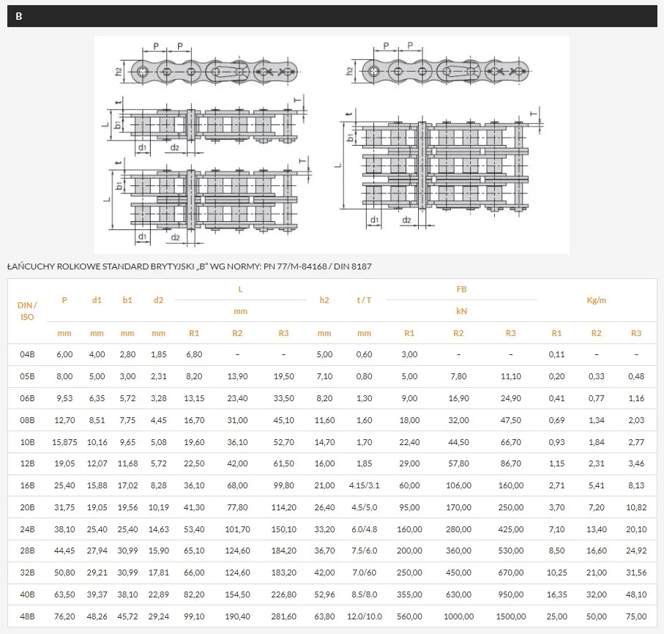664x634 pixels.
Task: Click the 75,00 R3 weight for 48B
Action: [x=636, y=616]
